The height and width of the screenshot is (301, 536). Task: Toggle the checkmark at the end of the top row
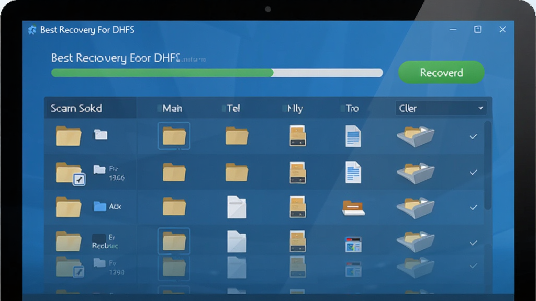473,136
